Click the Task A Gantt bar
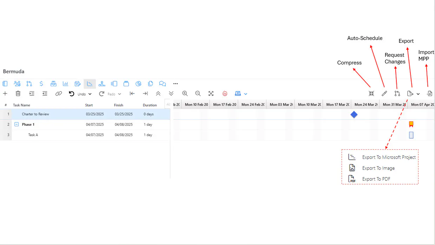The width and height of the screenshot is (435, 245). pyautogui.click(x=411, y=135)
